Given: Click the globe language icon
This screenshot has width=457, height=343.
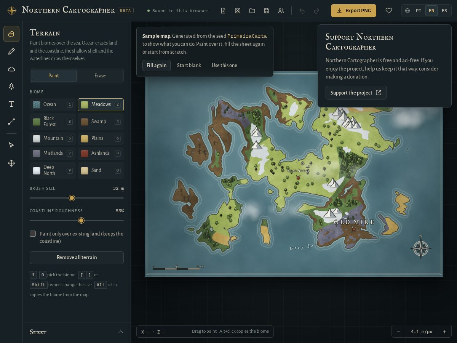Looking at the screenshot, I should pos(407,11).
